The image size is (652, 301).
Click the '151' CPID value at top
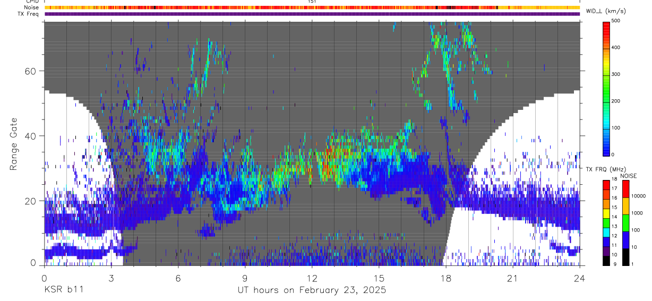(312, 2)
